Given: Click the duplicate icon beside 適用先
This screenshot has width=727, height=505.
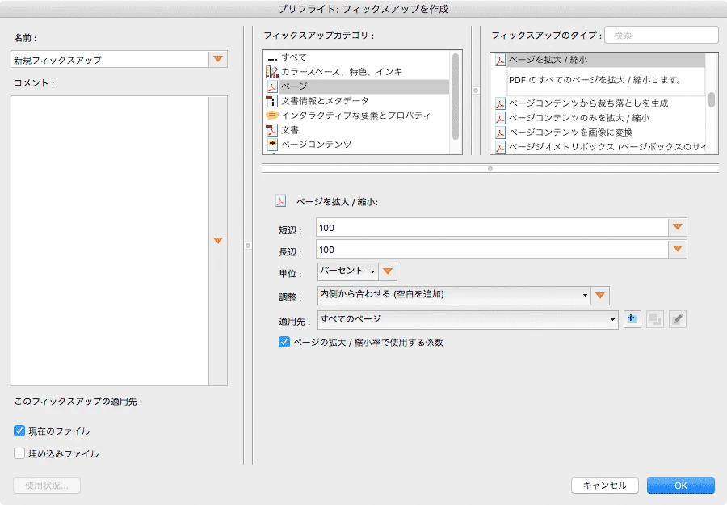Looking at the screenshot, I should pyautogui.click(x=654, y=319).
